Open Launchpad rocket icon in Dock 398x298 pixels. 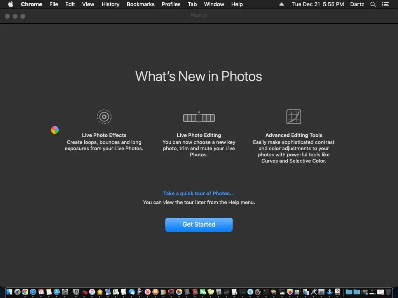click(x=17, y=292)
